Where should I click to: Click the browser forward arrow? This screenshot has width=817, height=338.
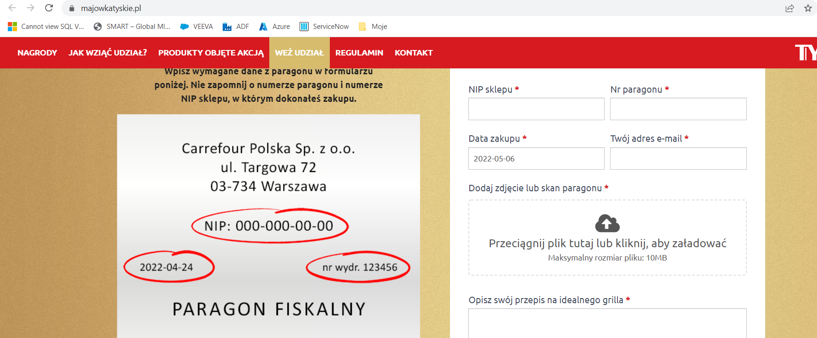[x=30, y=8]
